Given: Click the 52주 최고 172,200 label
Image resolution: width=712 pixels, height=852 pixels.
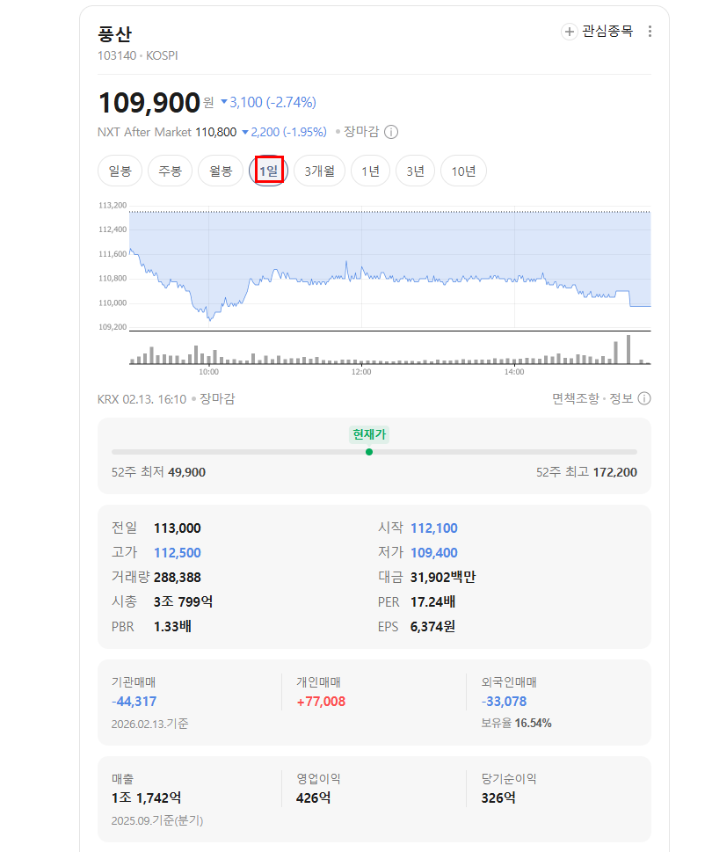Looking at the screenshot, I should click(586, 472).
